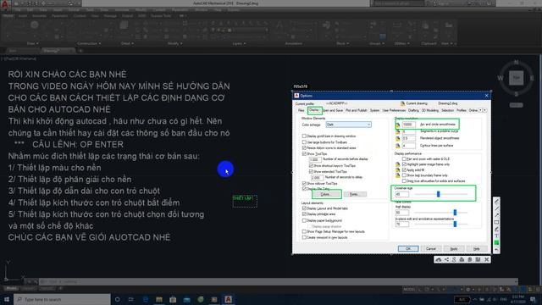Click the Xref display fade slider handle
The image size is (542, 305).
455,213
